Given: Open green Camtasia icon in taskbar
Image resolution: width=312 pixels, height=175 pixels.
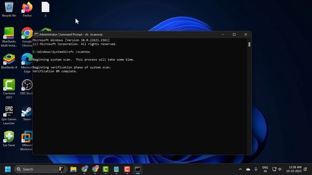Looking at the screenshot, I should coord(106,169).
